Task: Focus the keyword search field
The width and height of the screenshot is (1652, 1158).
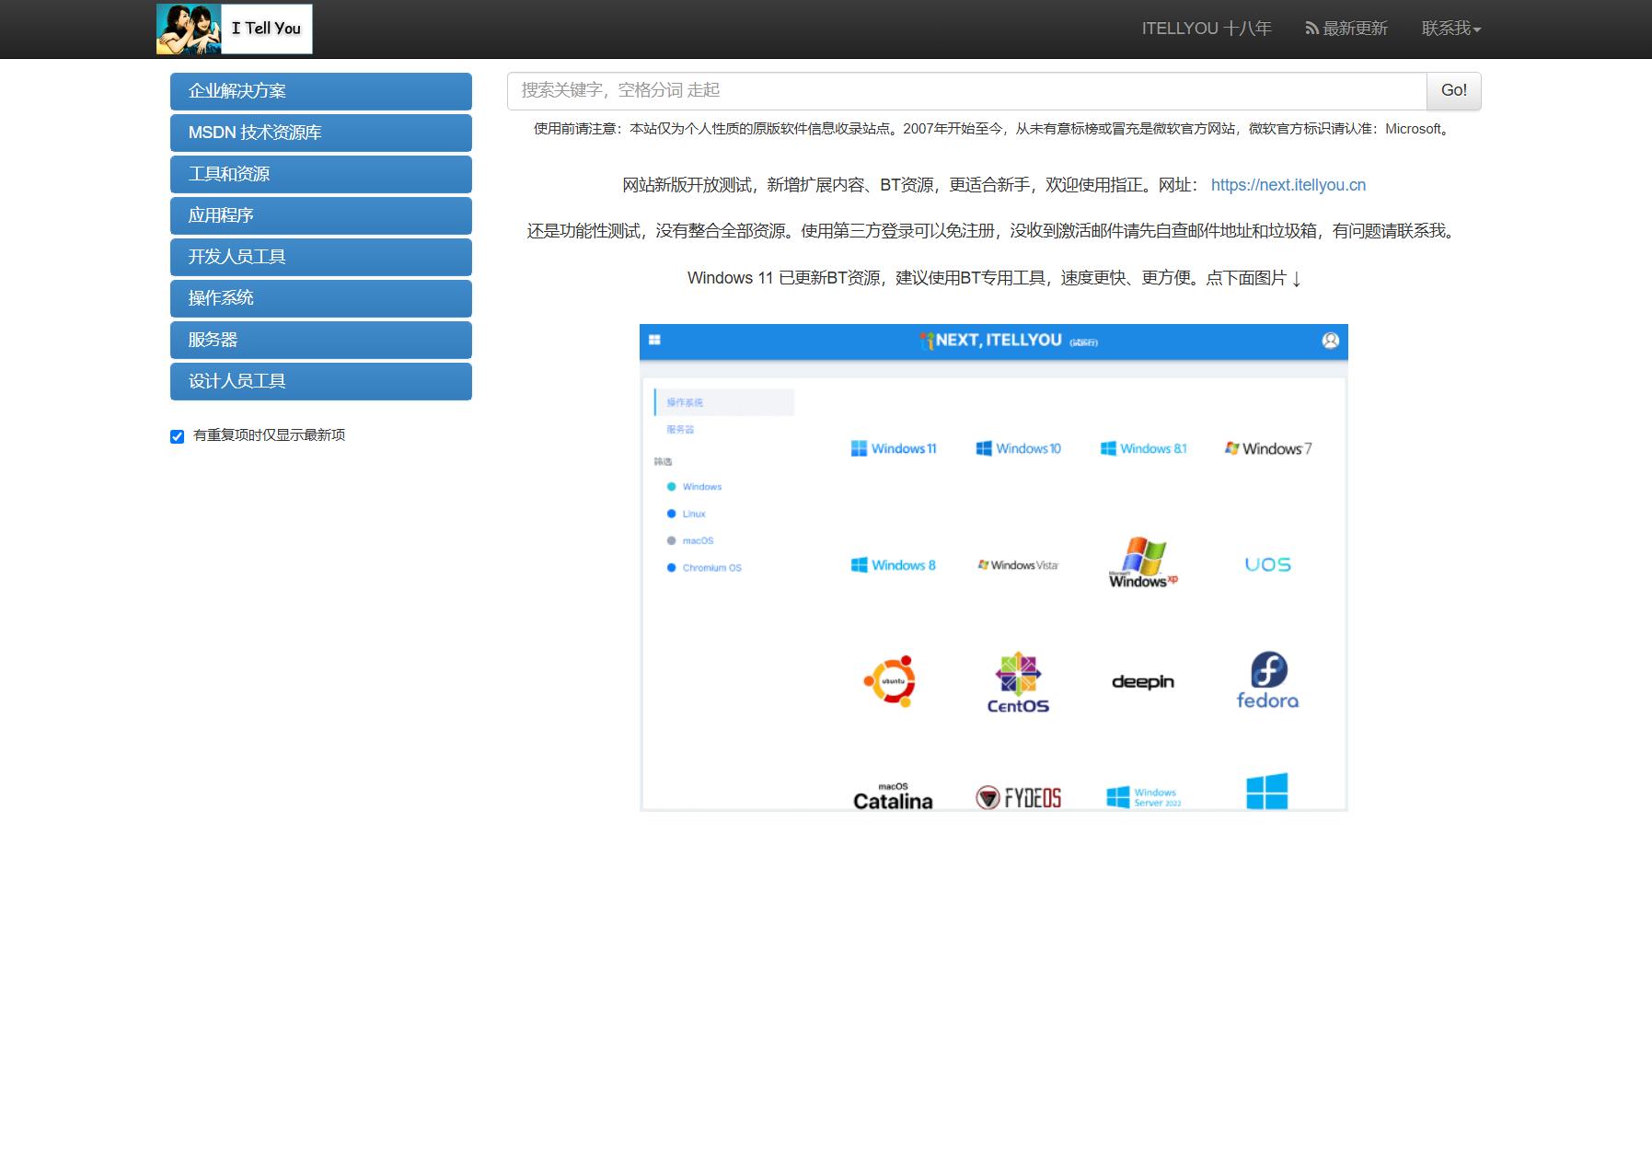Action: pyautogui.click(x=966, y=90)
